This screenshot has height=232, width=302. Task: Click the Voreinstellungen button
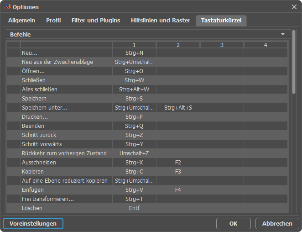click(x=33, y=223)
